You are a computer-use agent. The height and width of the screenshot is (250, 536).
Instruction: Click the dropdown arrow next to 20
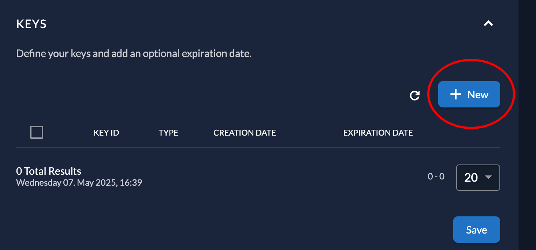coord(488,178)
